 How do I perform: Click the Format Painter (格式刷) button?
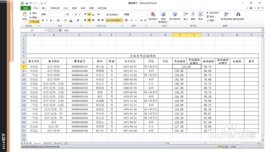[34, 22]
